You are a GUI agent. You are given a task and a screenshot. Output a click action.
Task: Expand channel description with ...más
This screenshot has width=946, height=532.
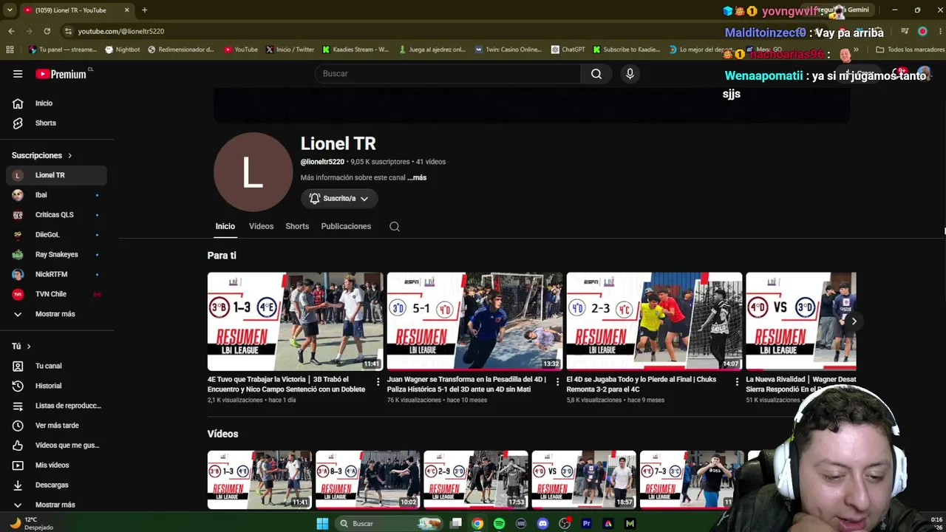click(417, 178)
